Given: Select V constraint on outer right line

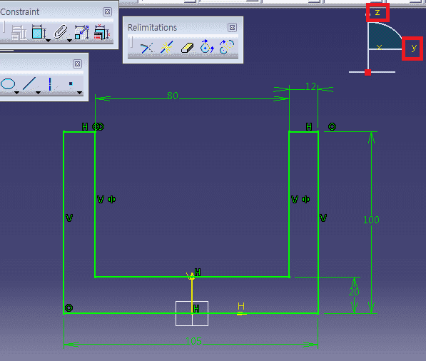Looking at the screenshot, I should pos(323,218).
